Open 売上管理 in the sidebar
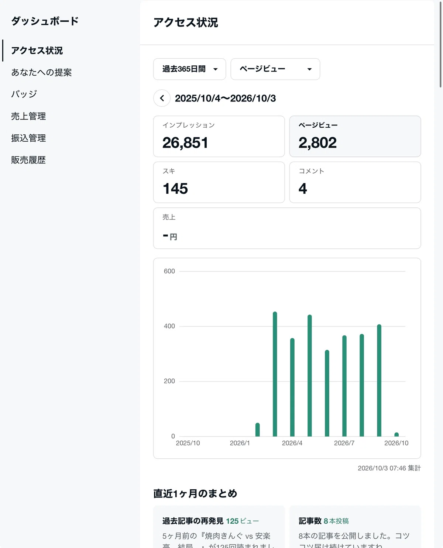The height and width of the screenshot is (548, 443). click(x=28, y=116)
